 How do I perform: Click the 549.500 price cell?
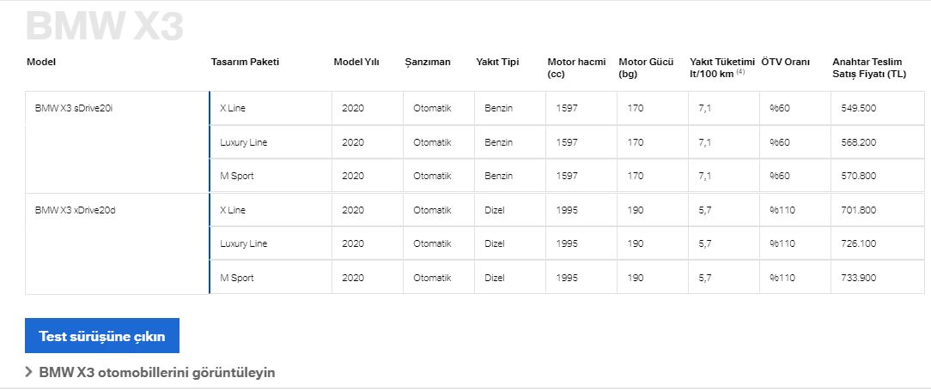pos(878,109)
